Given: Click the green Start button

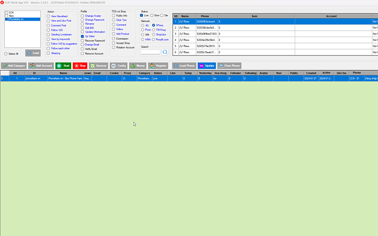Looking at the screenshot, I should 63,66.
